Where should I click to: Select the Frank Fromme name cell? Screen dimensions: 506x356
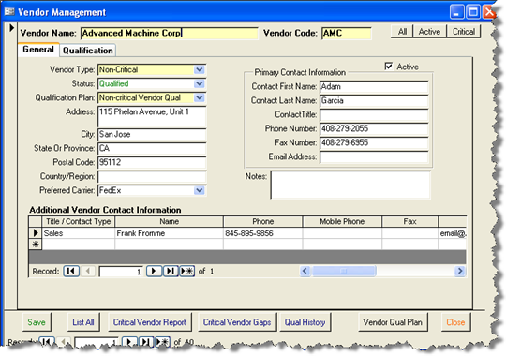(169, 233)
